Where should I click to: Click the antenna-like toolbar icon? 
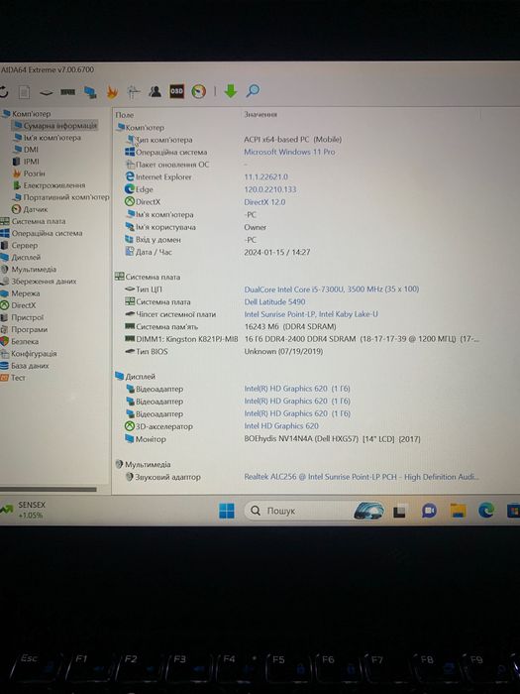click(x=133, y=91)
